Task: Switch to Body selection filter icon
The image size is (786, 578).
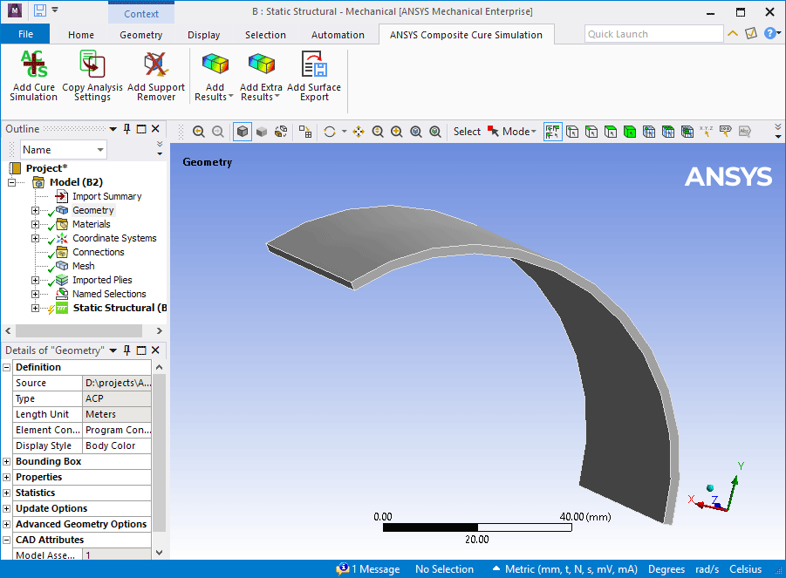Action: tap(625, 131)
